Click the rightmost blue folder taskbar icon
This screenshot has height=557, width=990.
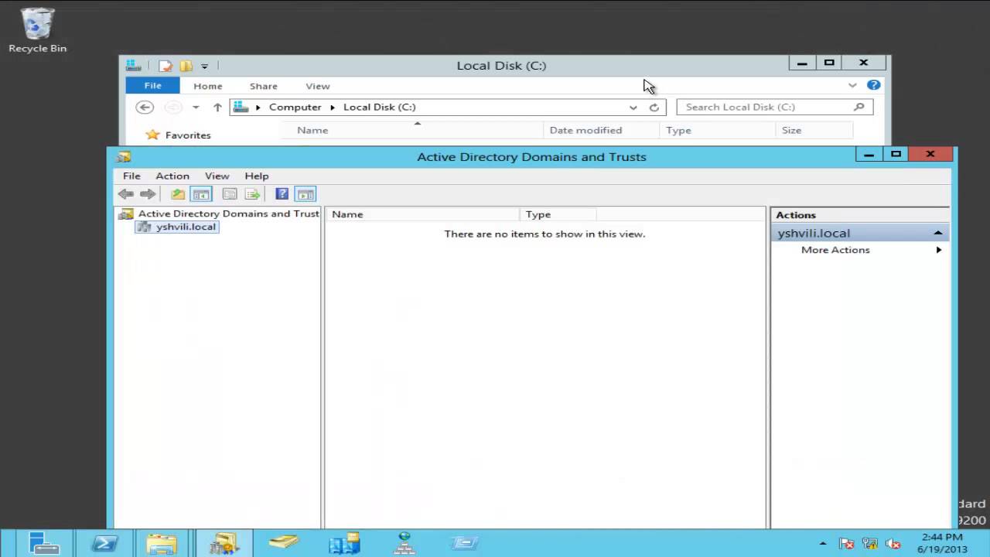pos(465,544)
